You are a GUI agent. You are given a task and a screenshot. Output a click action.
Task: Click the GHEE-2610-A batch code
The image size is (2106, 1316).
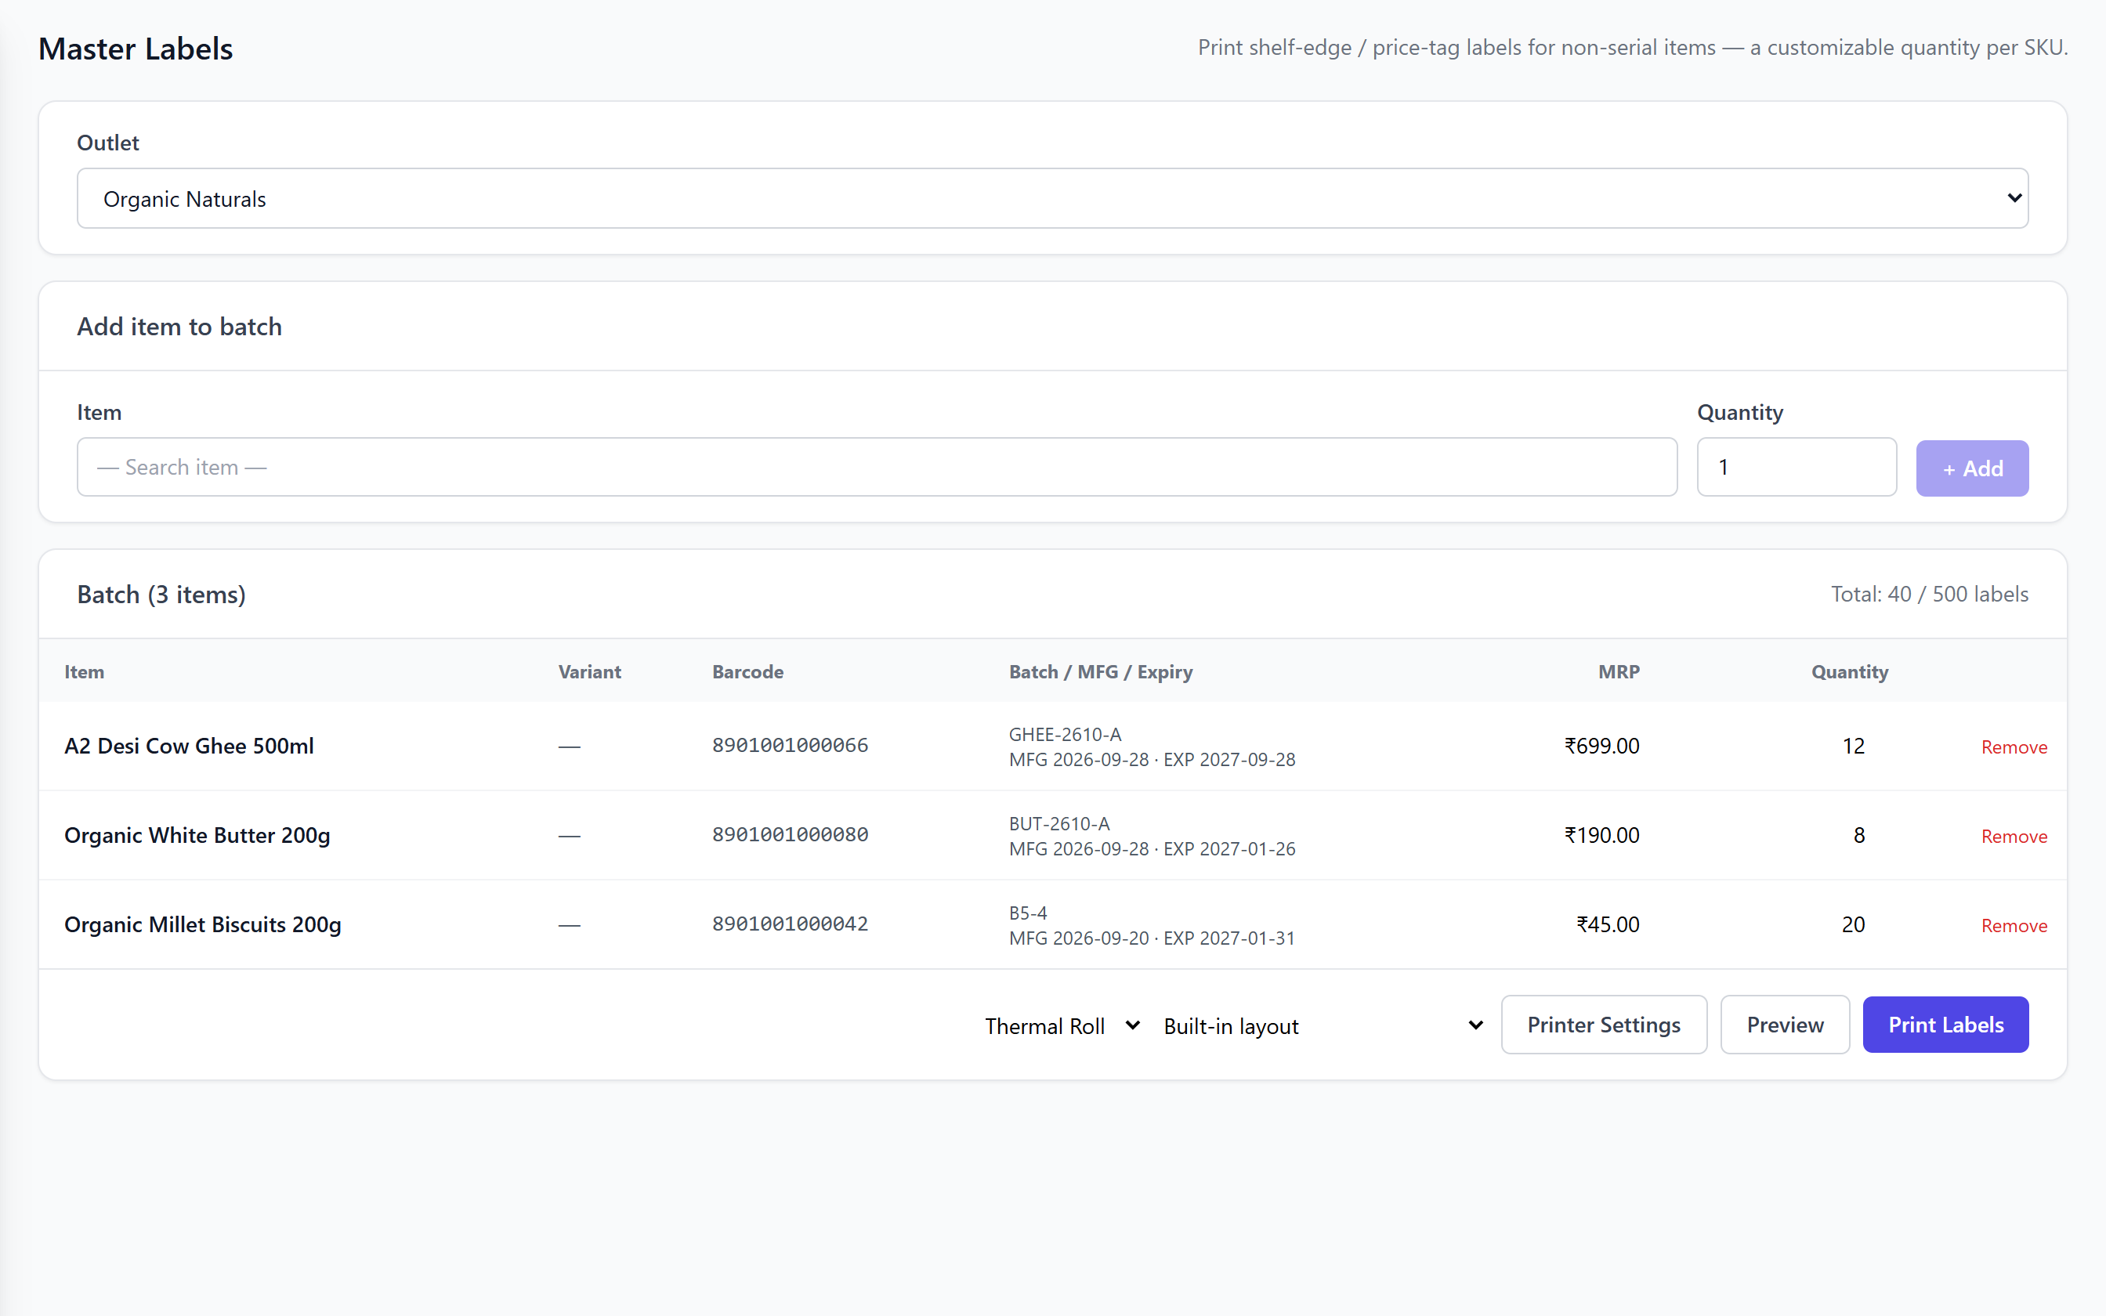click(x=1066, y=734)
